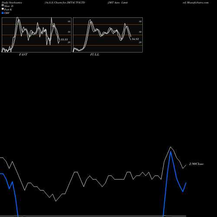Click the 'Daily Stochastics' title text

pyautogui.click(x=12, y=3)
